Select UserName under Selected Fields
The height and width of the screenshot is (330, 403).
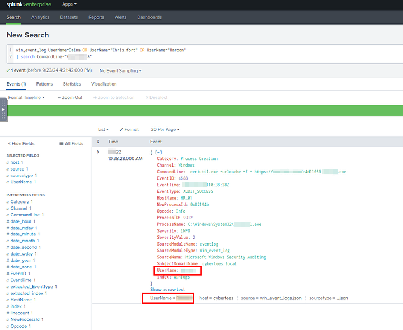tap(21, 182)
